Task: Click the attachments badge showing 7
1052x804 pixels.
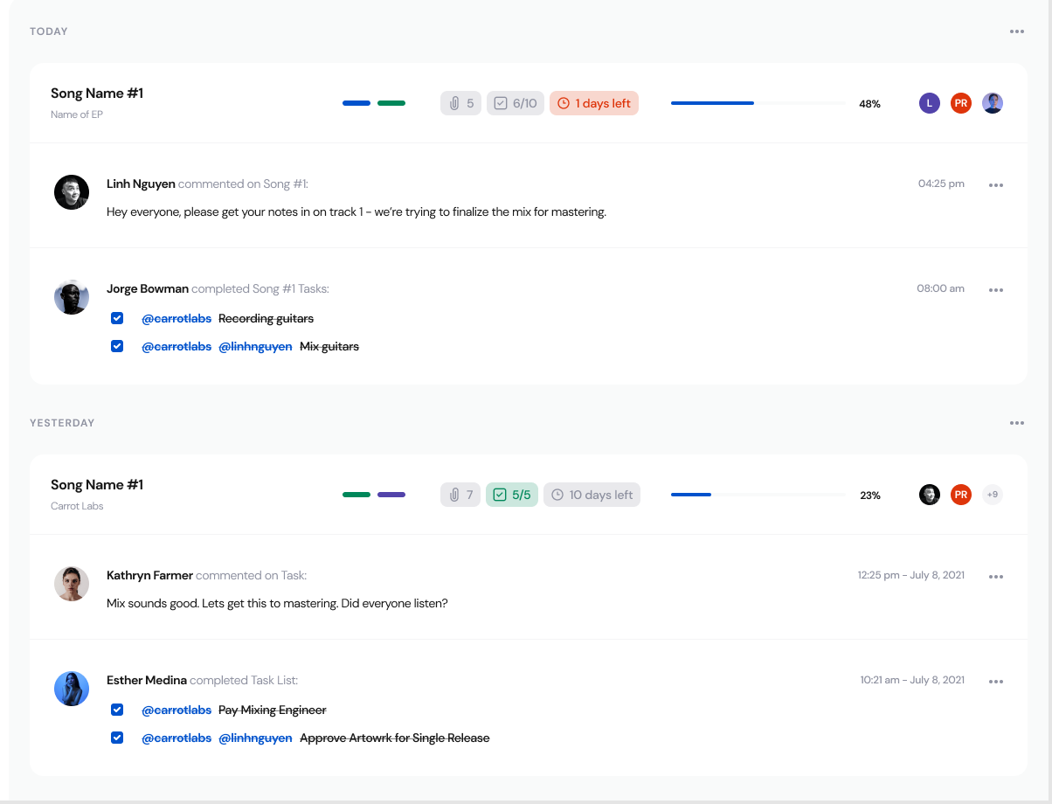Action: (x=460, y=495)
